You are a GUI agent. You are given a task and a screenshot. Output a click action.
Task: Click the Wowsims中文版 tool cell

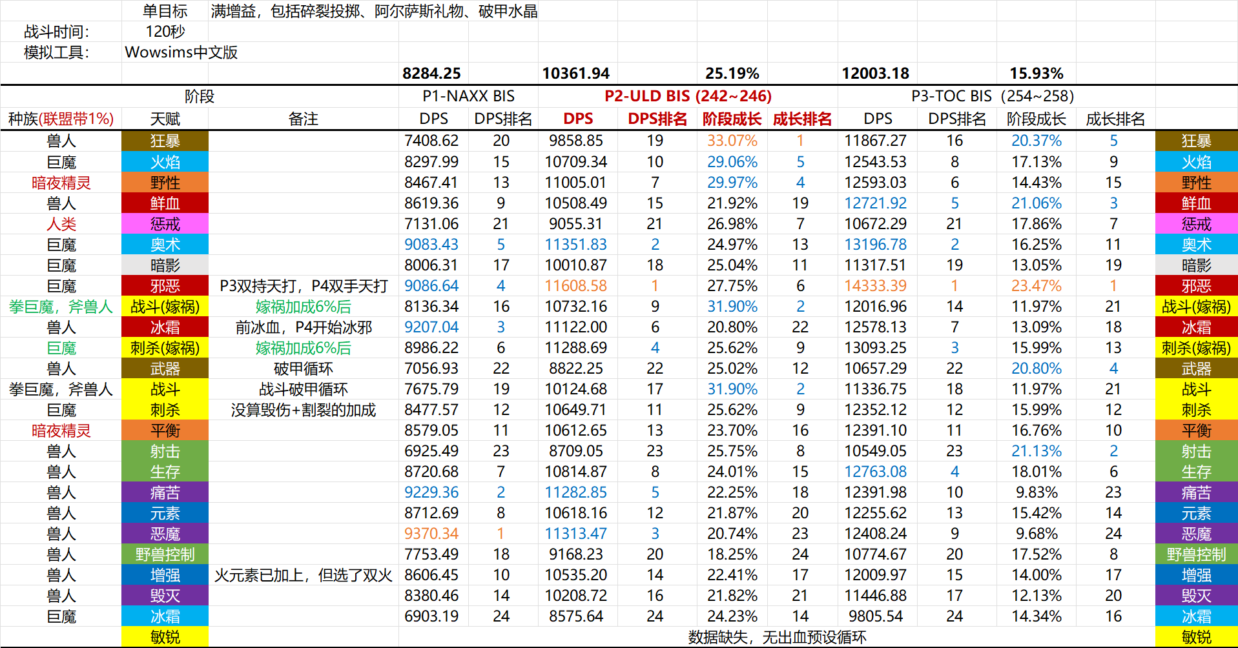pos(181,52)
